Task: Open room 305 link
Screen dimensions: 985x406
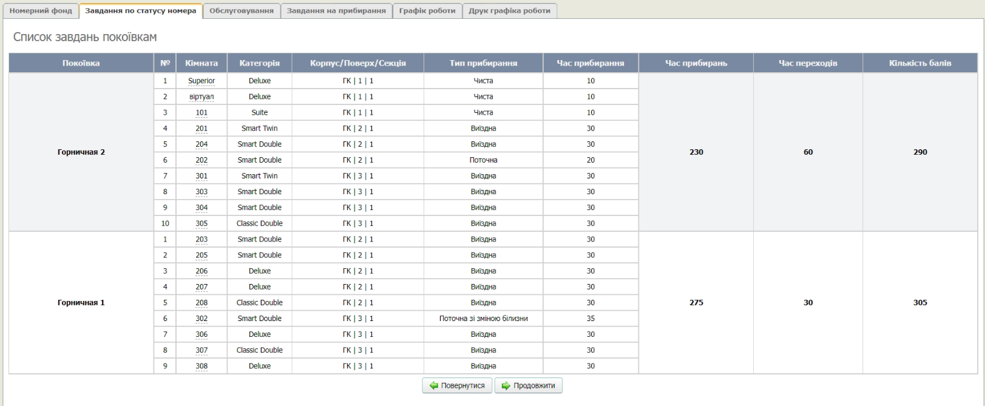Action: tap(201, 223)
